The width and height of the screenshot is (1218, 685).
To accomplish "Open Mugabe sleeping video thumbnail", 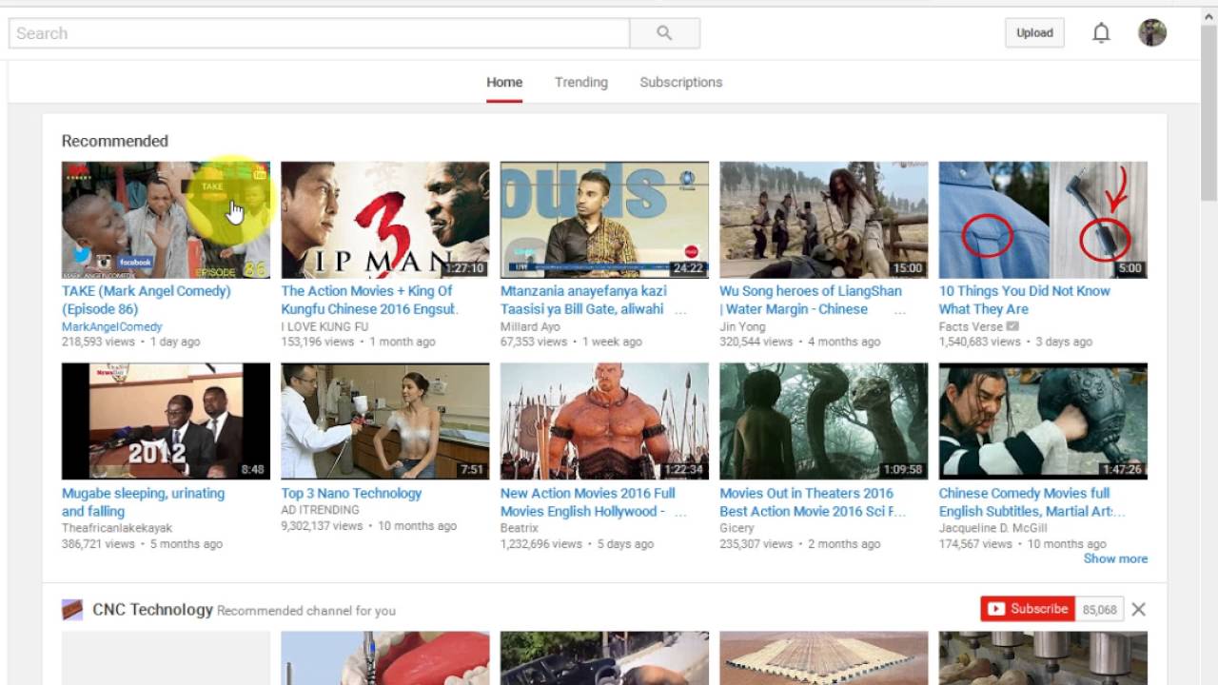I will 166,421.
